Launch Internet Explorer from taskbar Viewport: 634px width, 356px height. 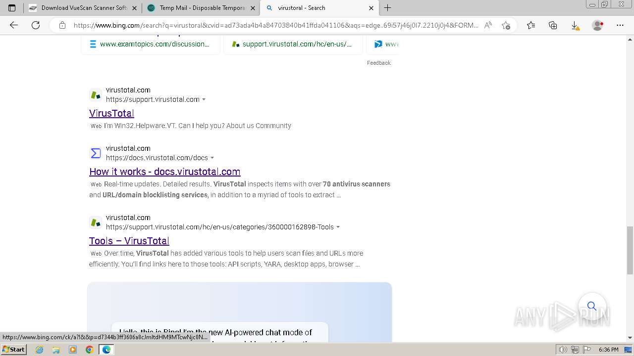[x=40, y=350]
